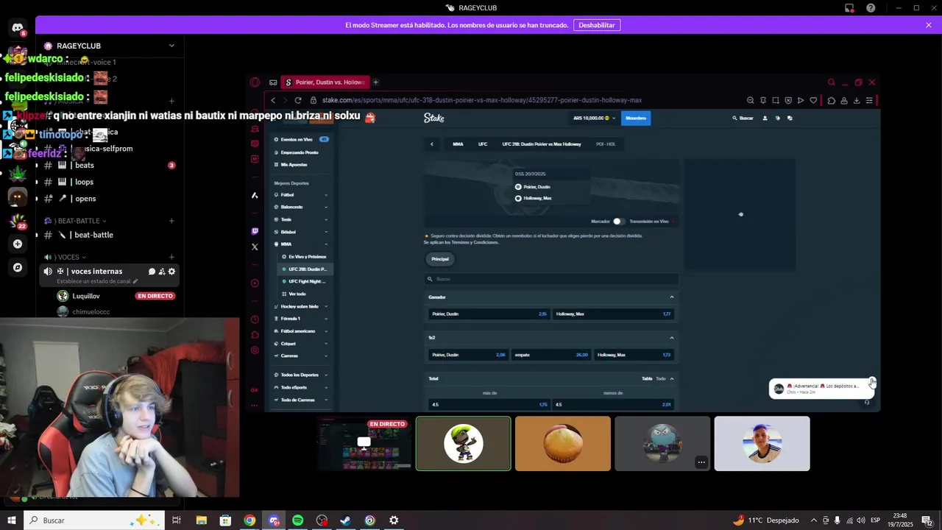The image size is (942, 530).
Task: Select Principal market tab
Action: 440,259
